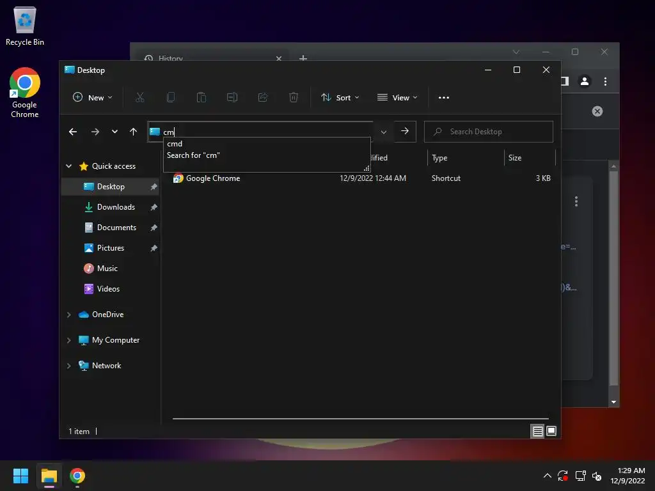Image resolution: width=655 pixels, height=491 pixels.
Task: Expand address bar history dropdown
Action: click(x=384, y=132)
